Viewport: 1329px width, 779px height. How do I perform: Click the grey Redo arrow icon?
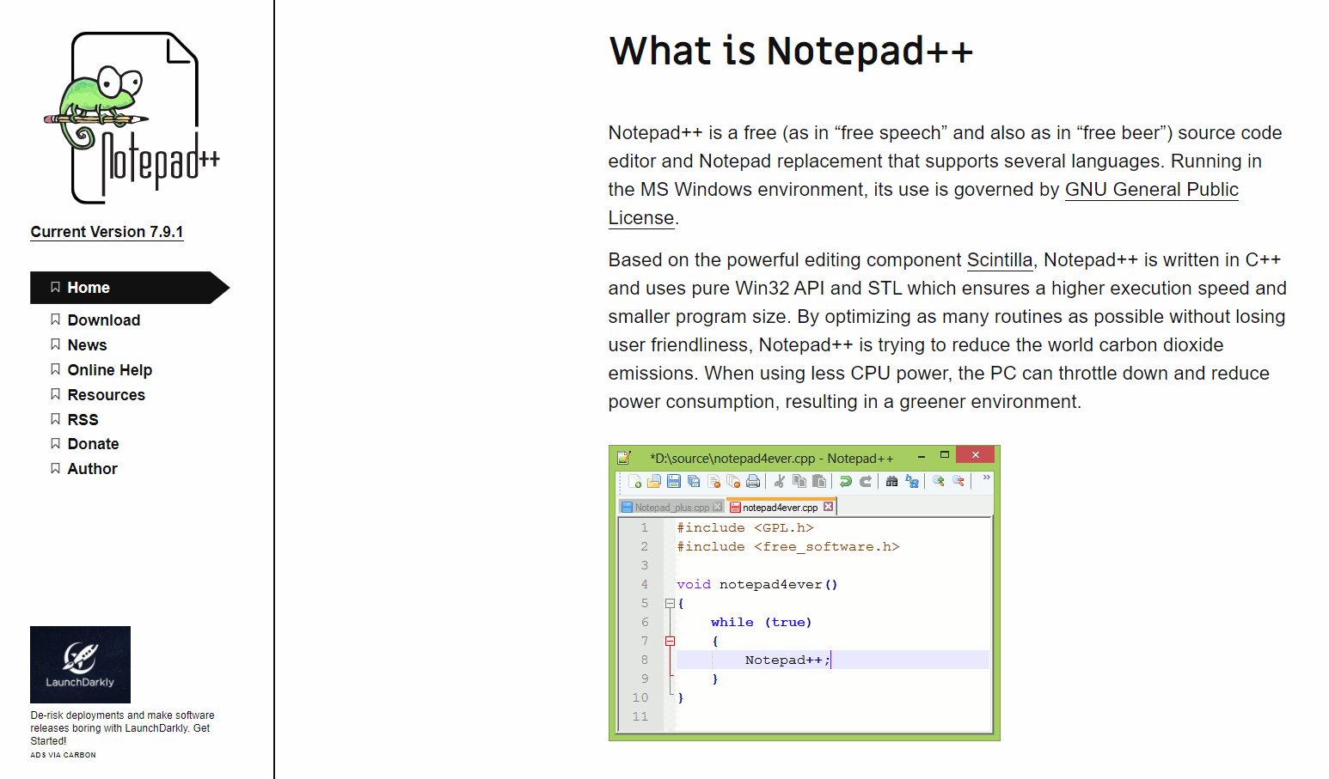pos(866,481)
